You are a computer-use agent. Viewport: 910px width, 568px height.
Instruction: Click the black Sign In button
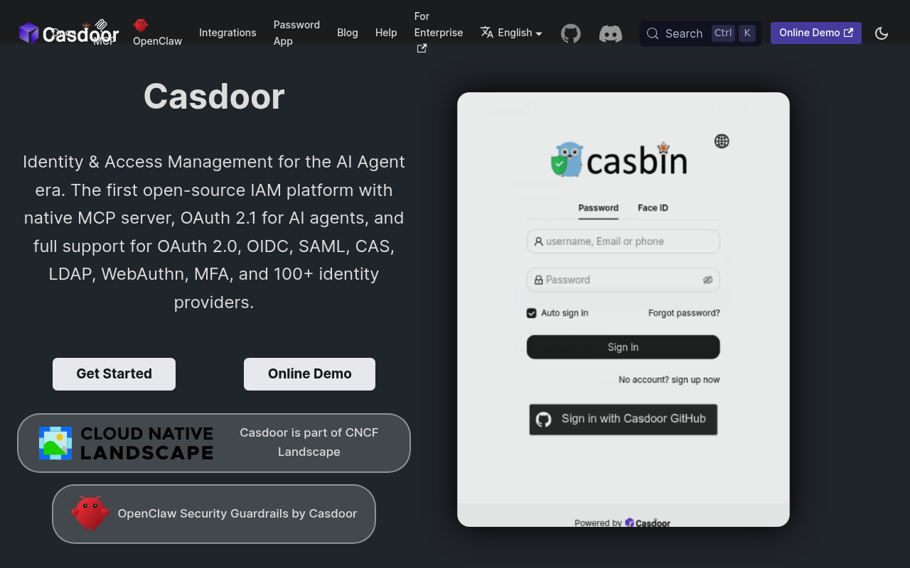[623, 347]
